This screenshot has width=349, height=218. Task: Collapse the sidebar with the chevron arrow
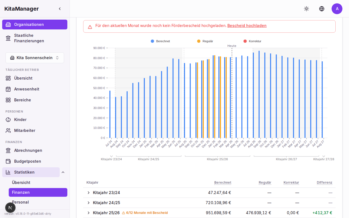[x=60, y=9]
